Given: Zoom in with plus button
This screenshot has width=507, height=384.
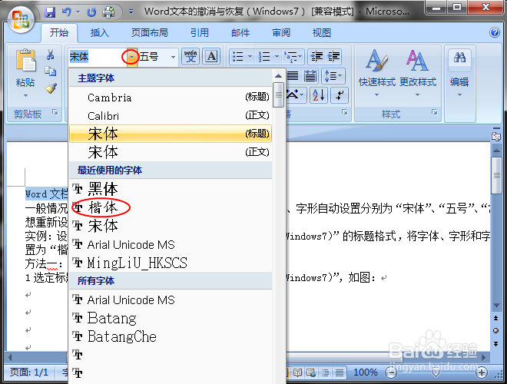Looking at the screenshot, I should [482, 372].
